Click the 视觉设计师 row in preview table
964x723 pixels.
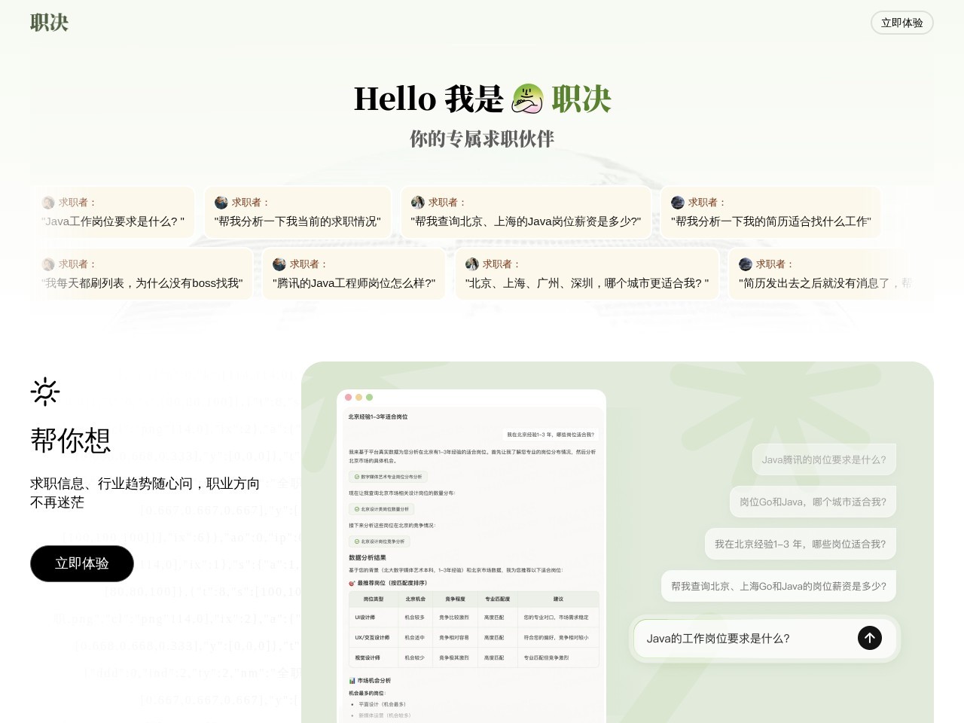coord(474,657)
